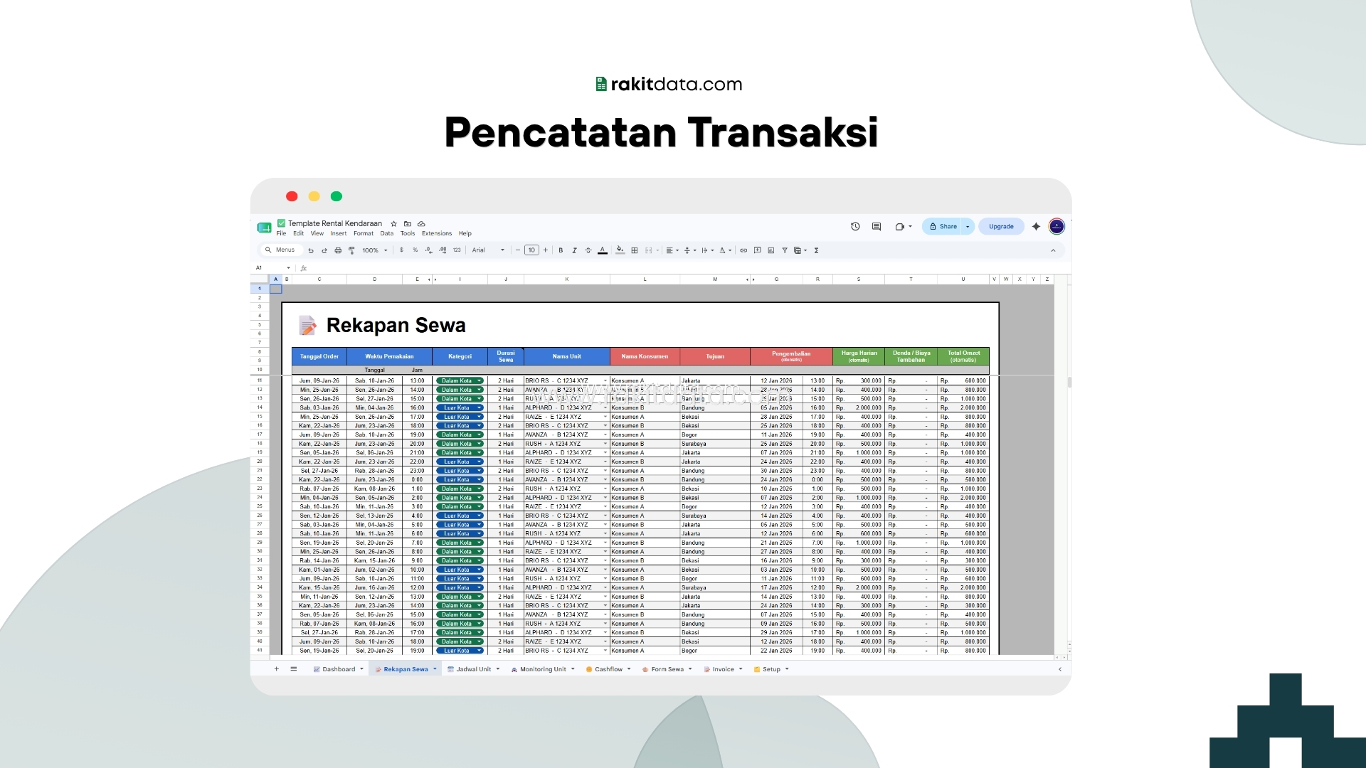This screenshot has height=768, width=1366.
Task: Open the functions sigma menu
Action: [x=817, y=250]
